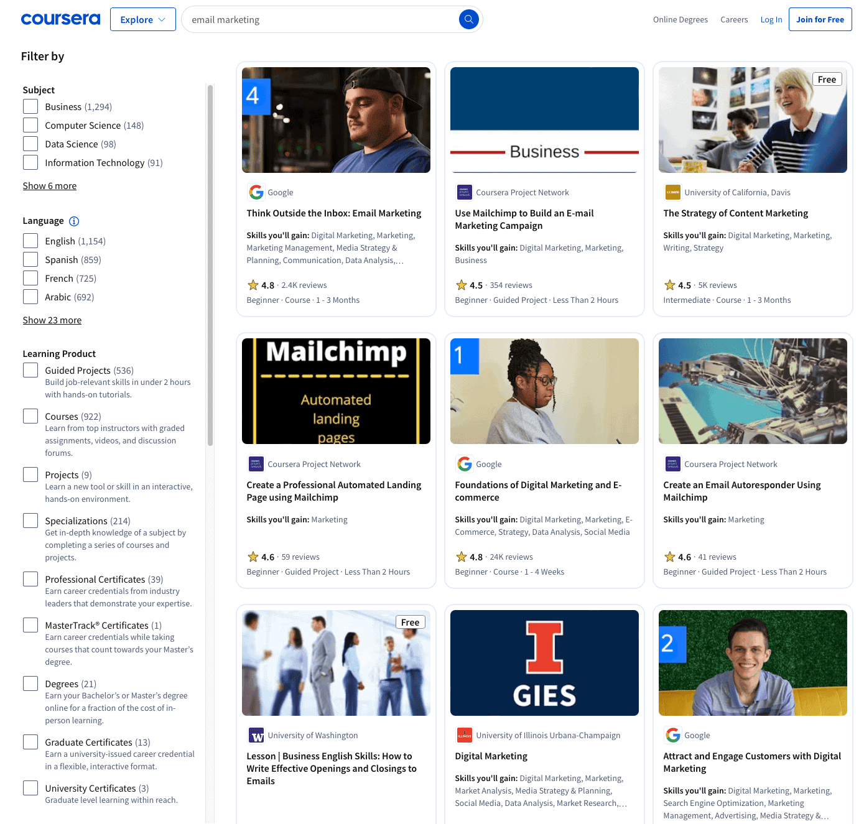Check the Graduate Certificates filter
The image size is (864, 824).
pyautogui.click(x=30, y=742)
